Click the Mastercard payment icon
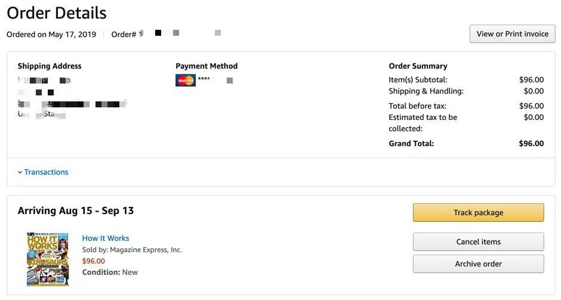 click(x=186, y=80)
